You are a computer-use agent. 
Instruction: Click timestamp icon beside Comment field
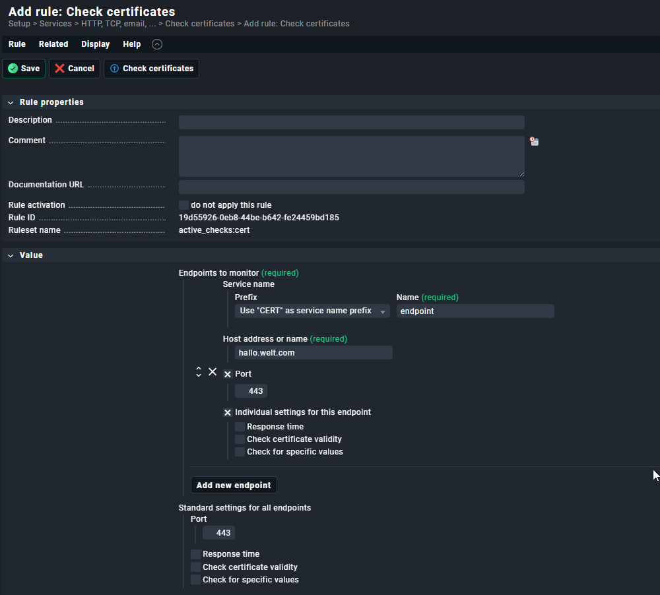click(535, 141)
